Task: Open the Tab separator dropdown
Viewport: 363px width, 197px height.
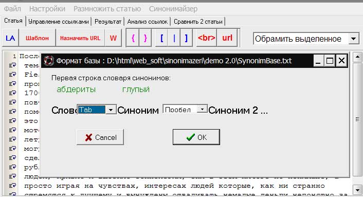Action: (x=111, y=110)
